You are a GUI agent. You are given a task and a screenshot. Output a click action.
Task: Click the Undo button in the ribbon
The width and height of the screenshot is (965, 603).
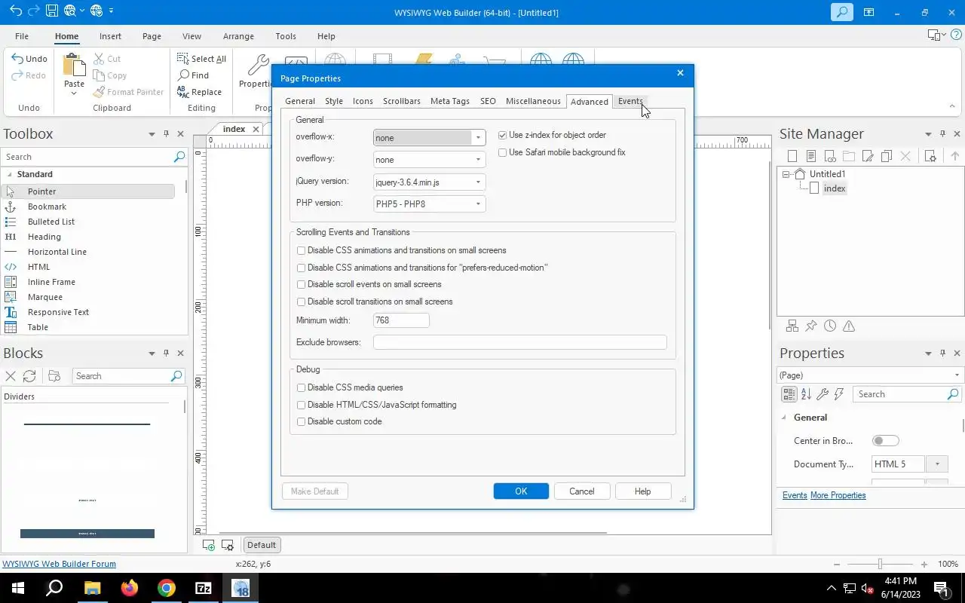click(29, 59)
